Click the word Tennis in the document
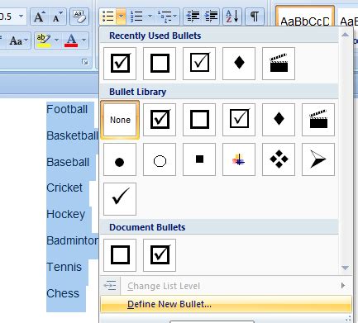The image size is (358, 323). pos(64,267)
